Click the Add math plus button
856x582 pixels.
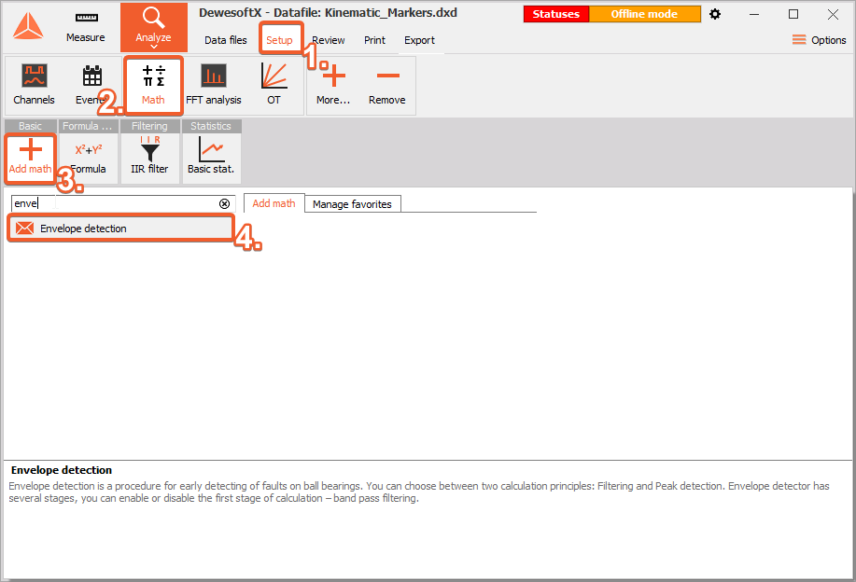(31, 157)
